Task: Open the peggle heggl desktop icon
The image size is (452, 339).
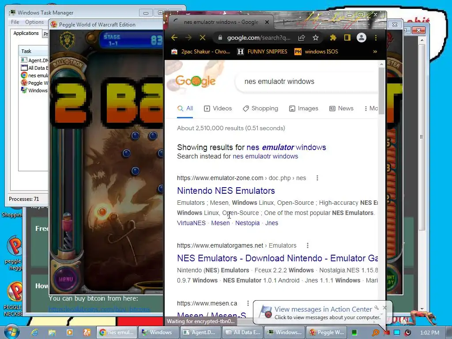Action: pyautogui.click(x=14, y=252)
